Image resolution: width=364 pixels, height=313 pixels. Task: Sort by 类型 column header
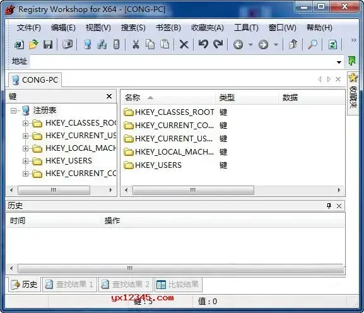(247, 98)
